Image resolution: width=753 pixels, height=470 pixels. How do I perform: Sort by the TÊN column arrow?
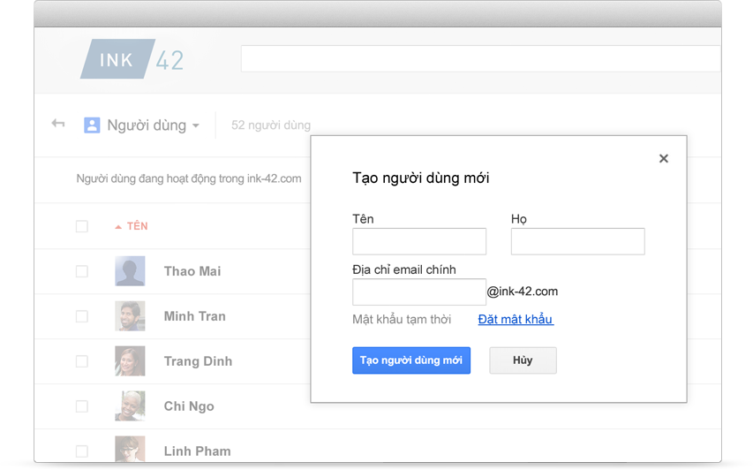118,227
